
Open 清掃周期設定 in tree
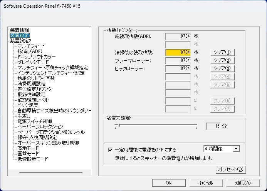coord(31,83)
